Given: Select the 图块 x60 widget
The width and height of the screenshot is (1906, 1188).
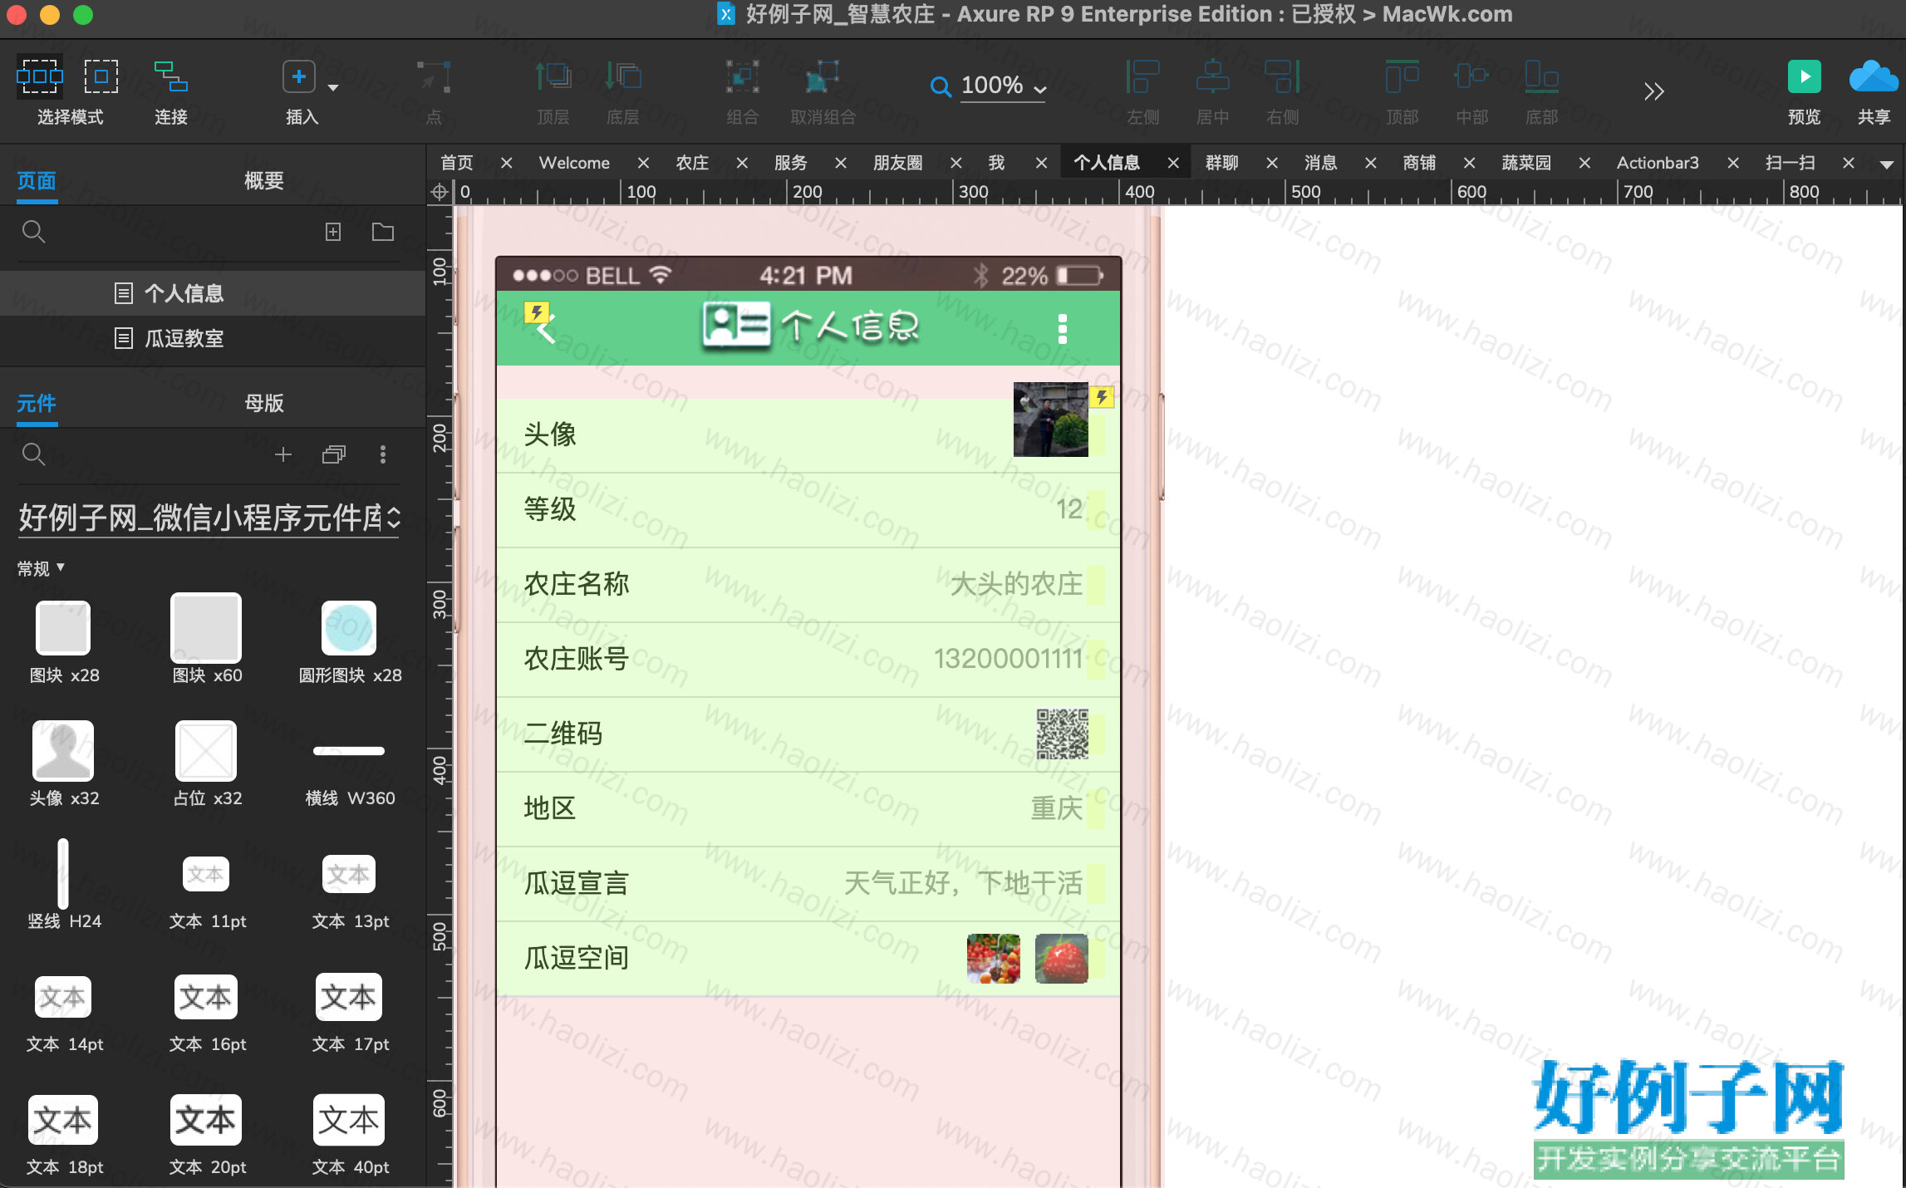Looking at the screenshot, I should pyautogui.click(x=207, y=640).
